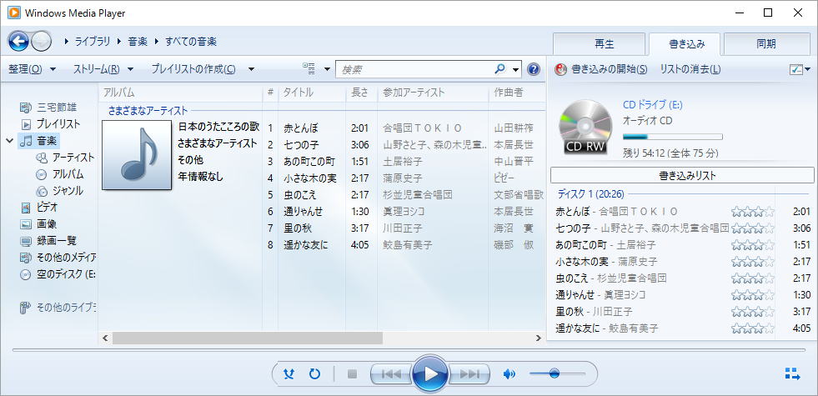Mute the volume speaker icon
The width and height of the screenshot is (818, 396).
pyautogui.click(x=509, y=374)
